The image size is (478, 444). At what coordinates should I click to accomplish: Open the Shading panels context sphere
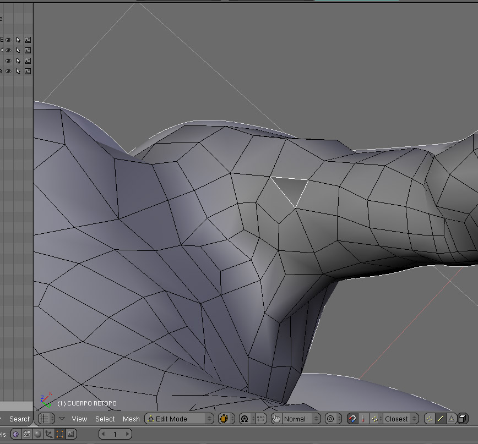(x=38, y=434)
